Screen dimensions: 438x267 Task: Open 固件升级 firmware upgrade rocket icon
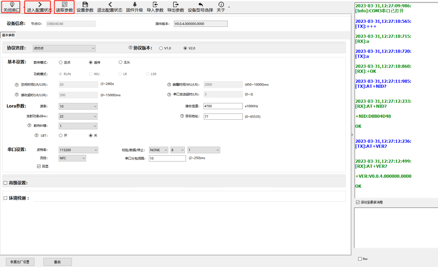135,5
